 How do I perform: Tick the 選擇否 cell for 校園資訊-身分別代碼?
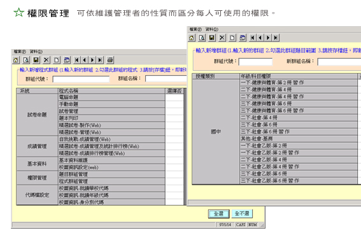pyautogui.click(x=174, y=203)
